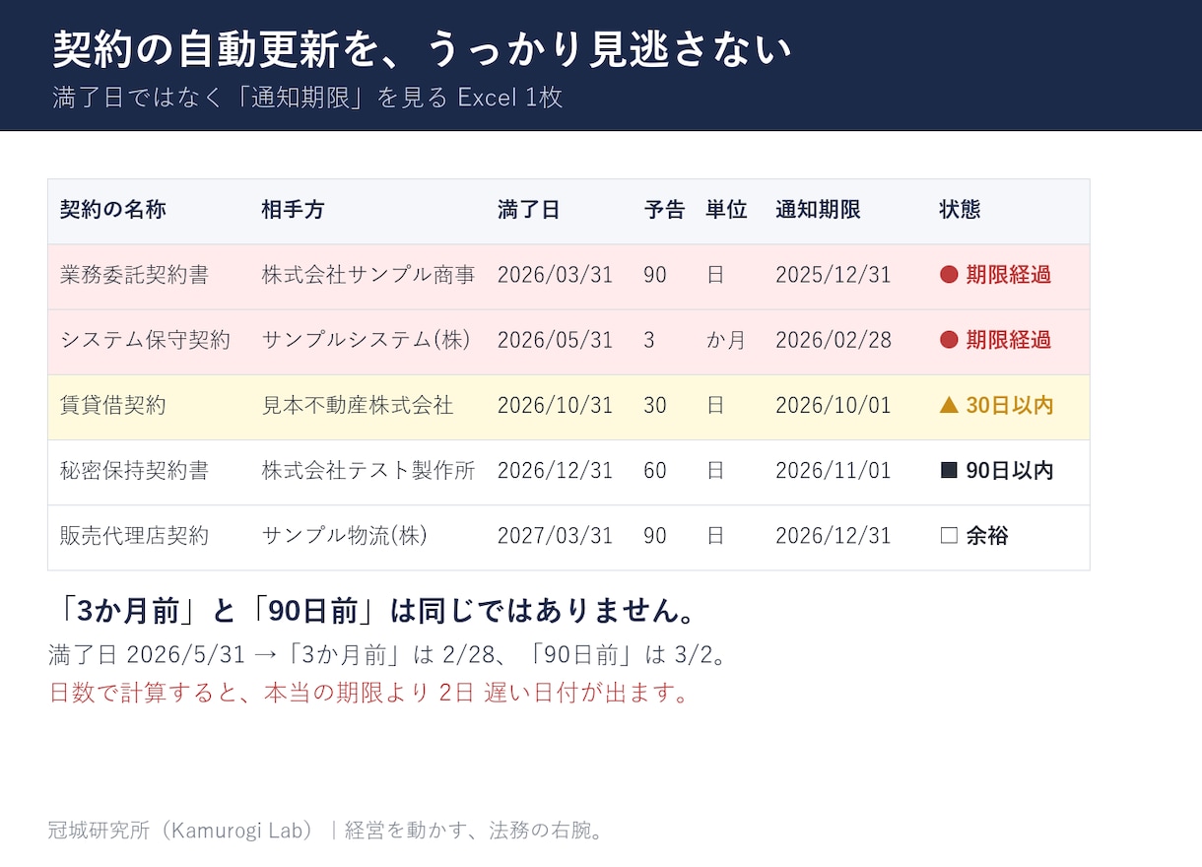
Task: Select the 賃貸借契約 cell
Action: coord(113,405)
